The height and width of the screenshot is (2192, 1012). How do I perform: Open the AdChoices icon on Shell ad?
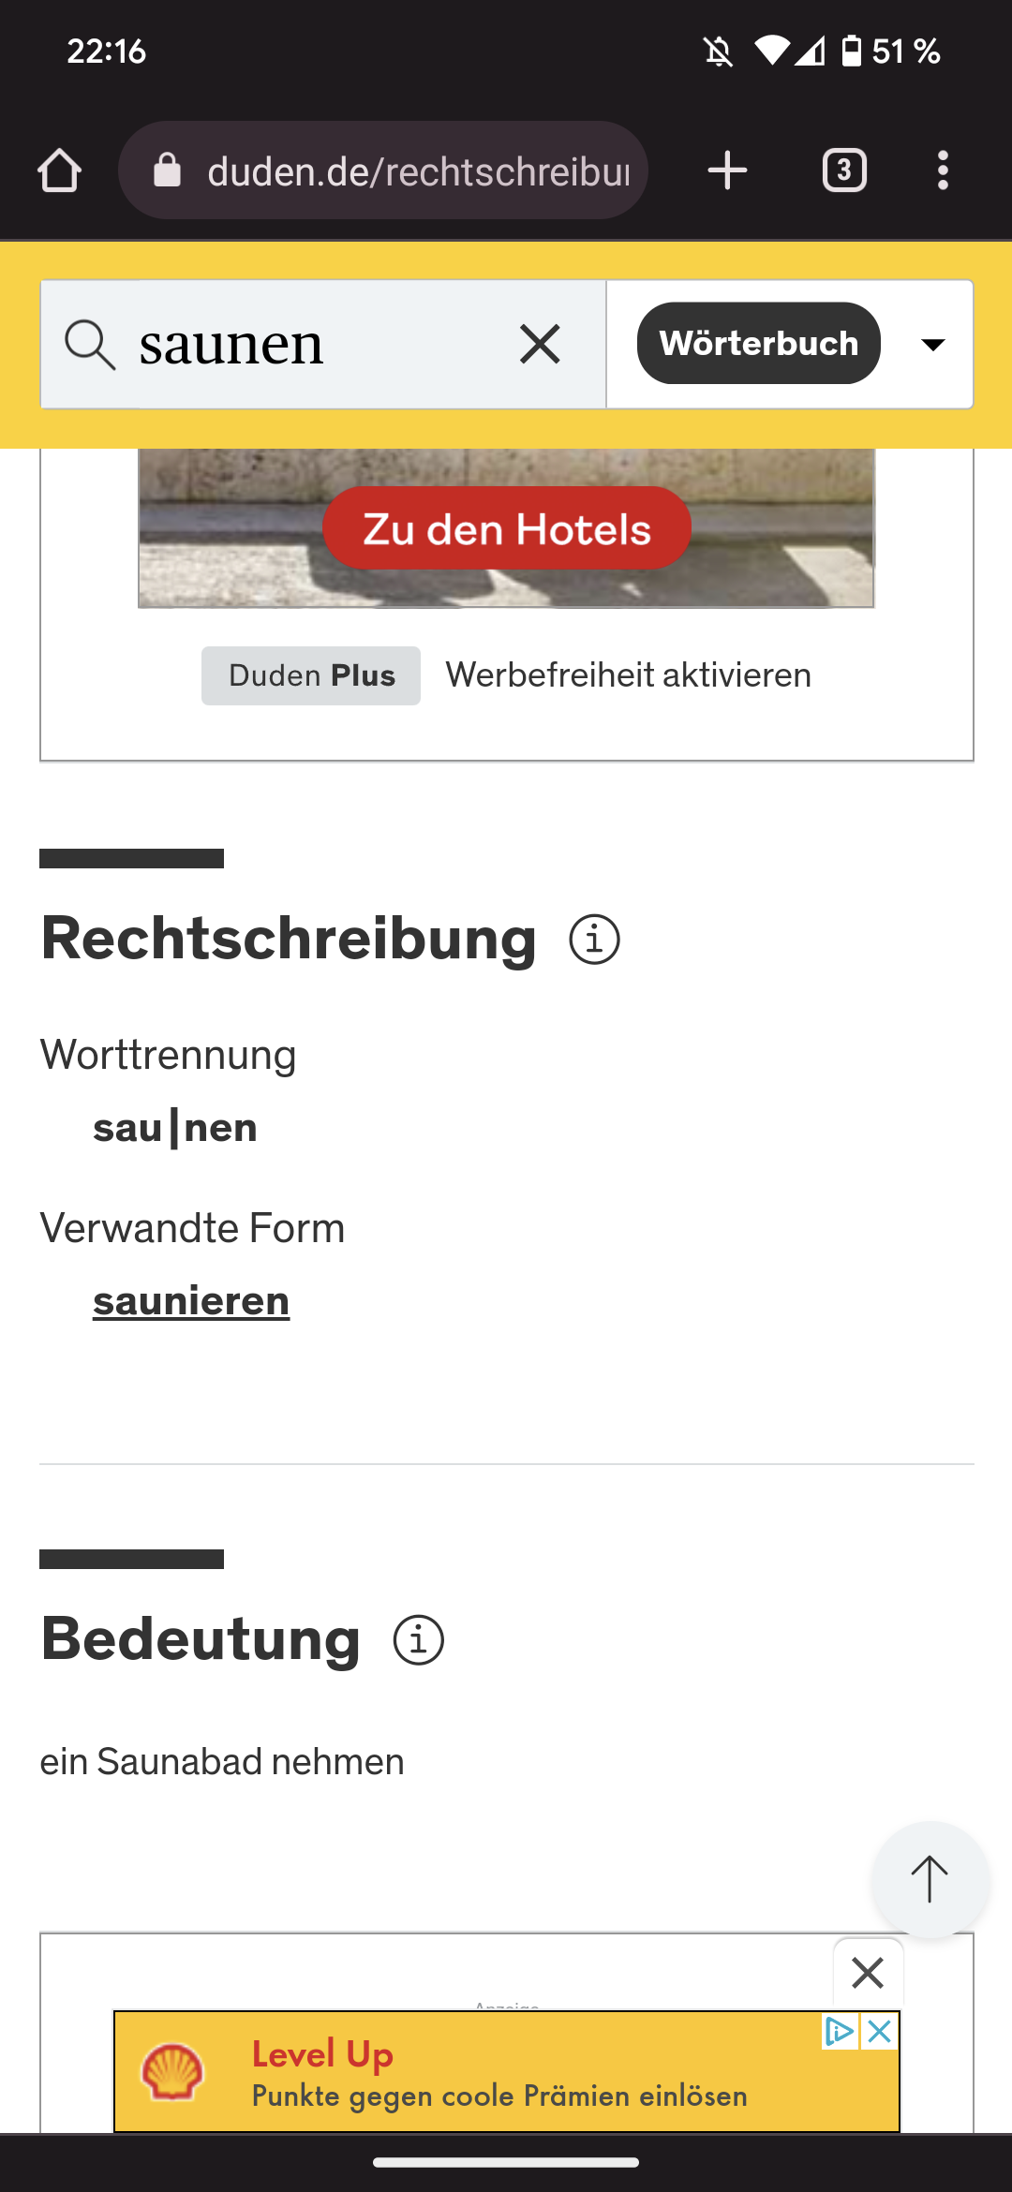pos(839,2031)
